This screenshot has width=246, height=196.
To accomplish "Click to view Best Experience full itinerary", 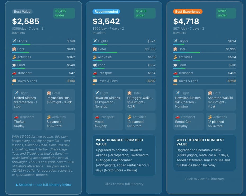I will [204, 179].
